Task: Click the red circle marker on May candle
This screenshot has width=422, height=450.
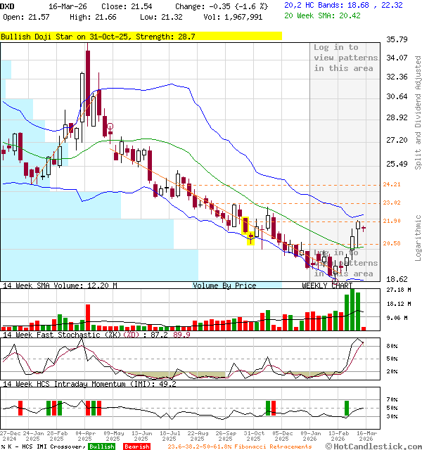Action: coord(110,127)
